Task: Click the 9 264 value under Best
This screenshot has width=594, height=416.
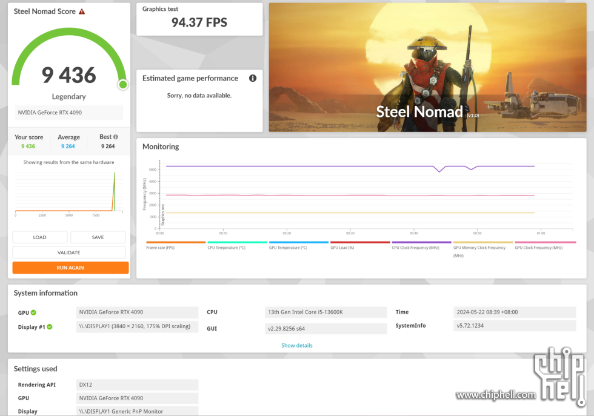Action: pos(108,146)
